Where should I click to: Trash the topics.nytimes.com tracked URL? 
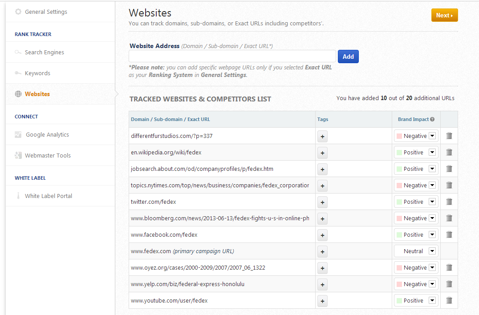click(x=449, y=185)
